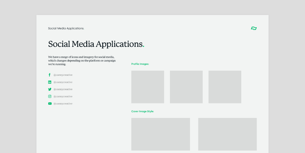
Task: Open the @cannycreative handle beside Twitter
Action: click(x=63, y=89)
